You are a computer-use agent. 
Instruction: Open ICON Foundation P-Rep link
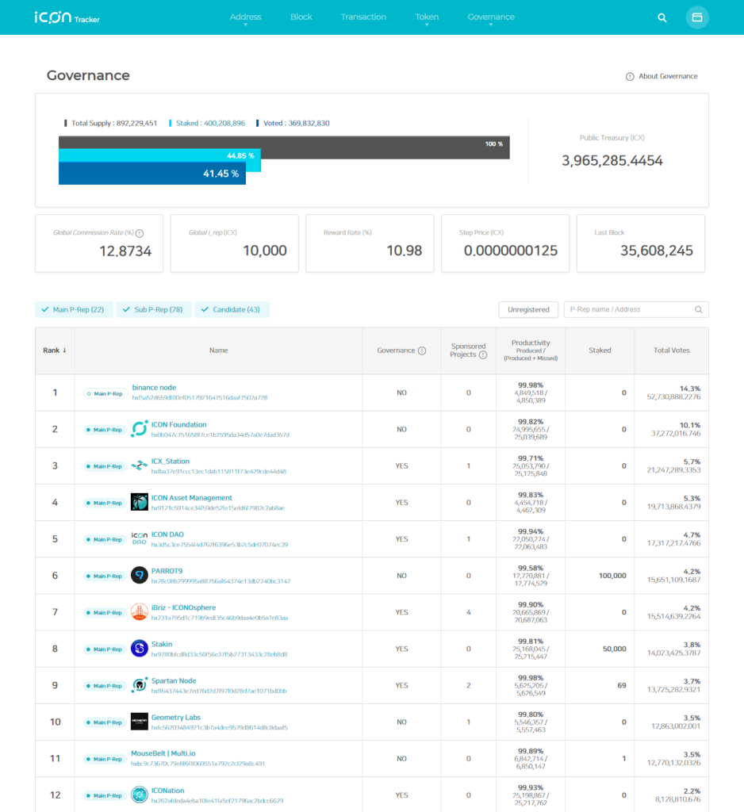[178, 425]
